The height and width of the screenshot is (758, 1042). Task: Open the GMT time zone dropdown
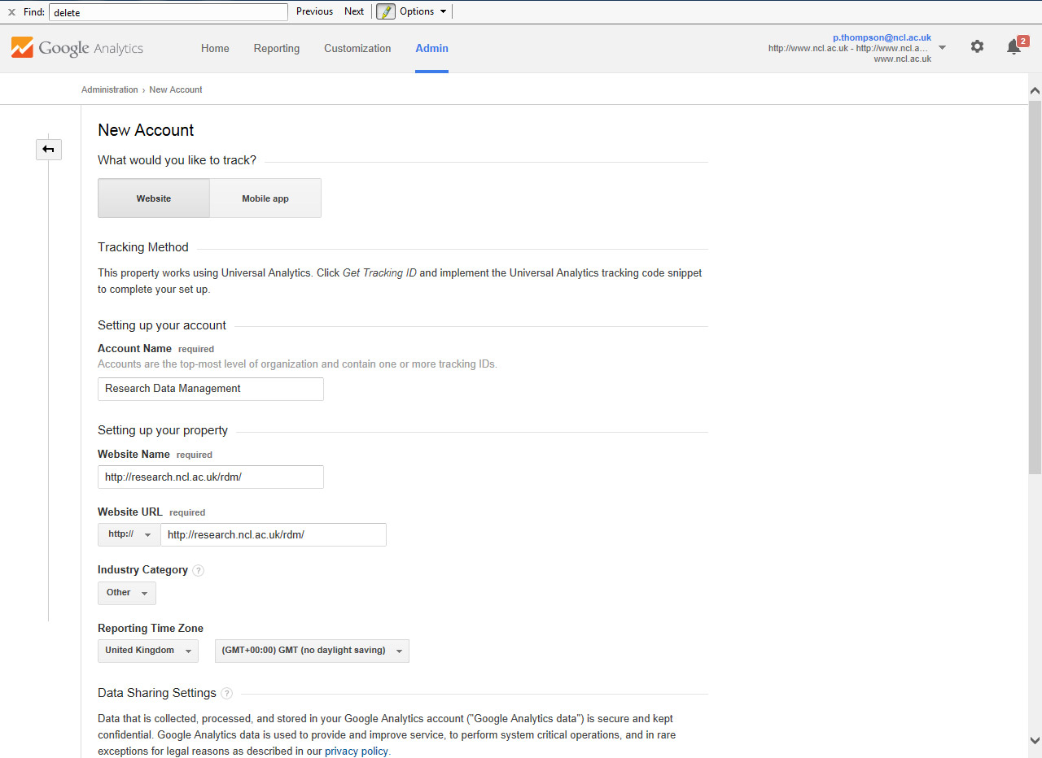point(312,651)
